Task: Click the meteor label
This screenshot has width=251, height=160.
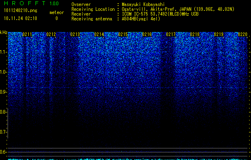Action: pos(57,12)
